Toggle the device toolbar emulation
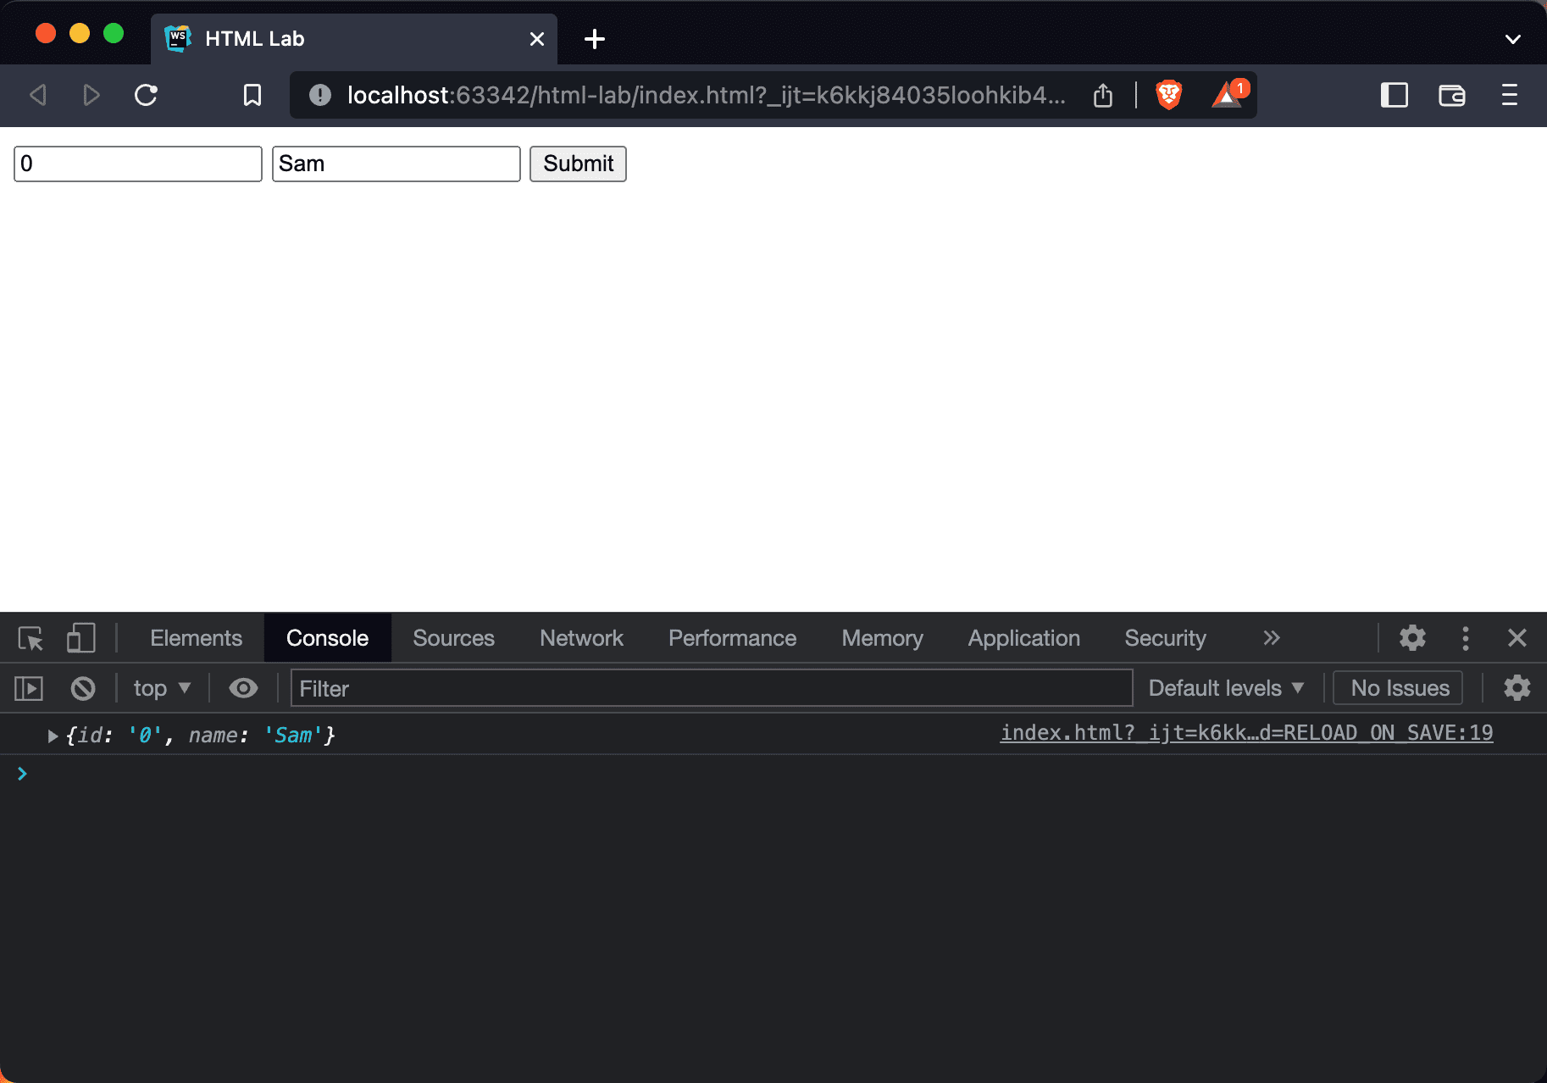Image resolution: width=1547 pixels, height=1083 pixels. [x=80, y=638]
